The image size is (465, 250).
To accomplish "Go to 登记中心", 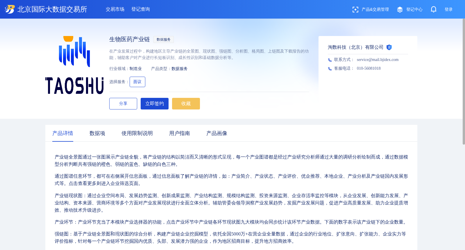I will coord(414,10).
